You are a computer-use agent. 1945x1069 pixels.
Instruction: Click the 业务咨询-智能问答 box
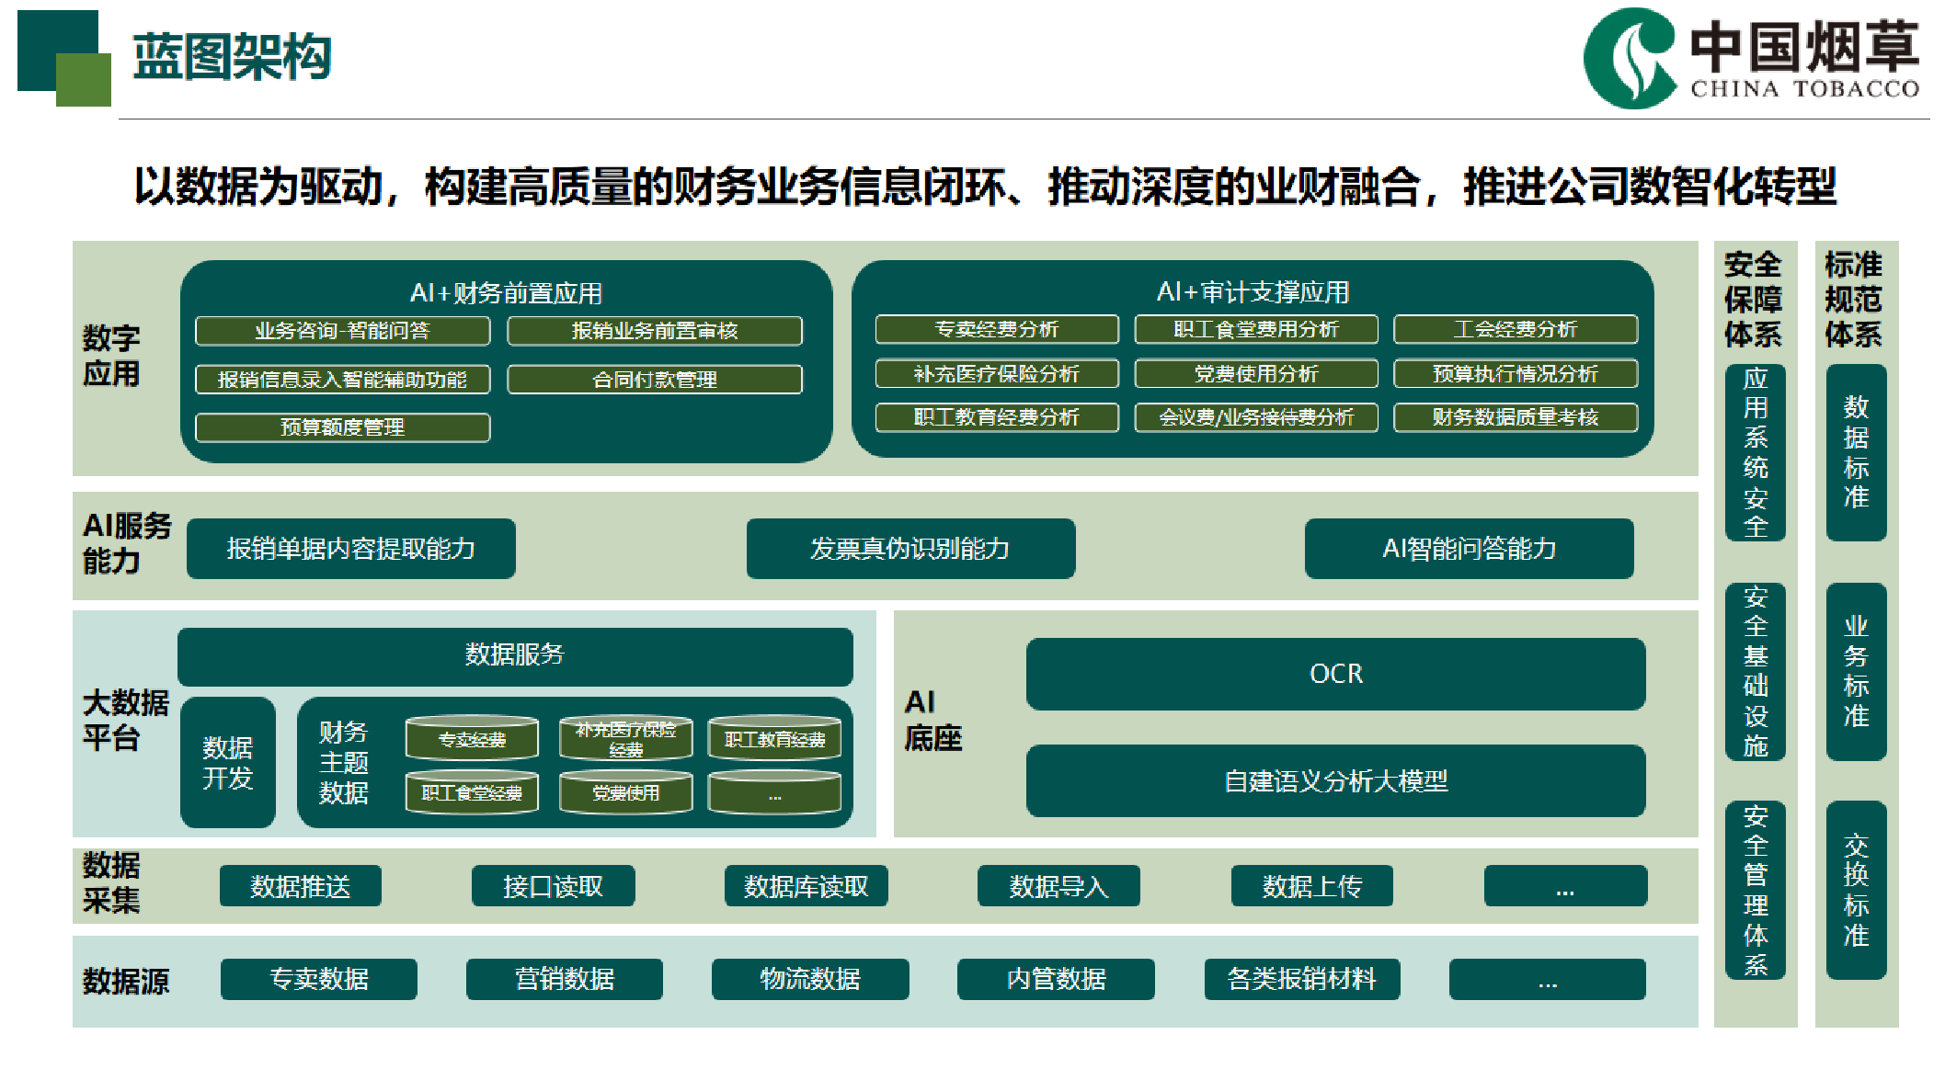pos(342,331)
